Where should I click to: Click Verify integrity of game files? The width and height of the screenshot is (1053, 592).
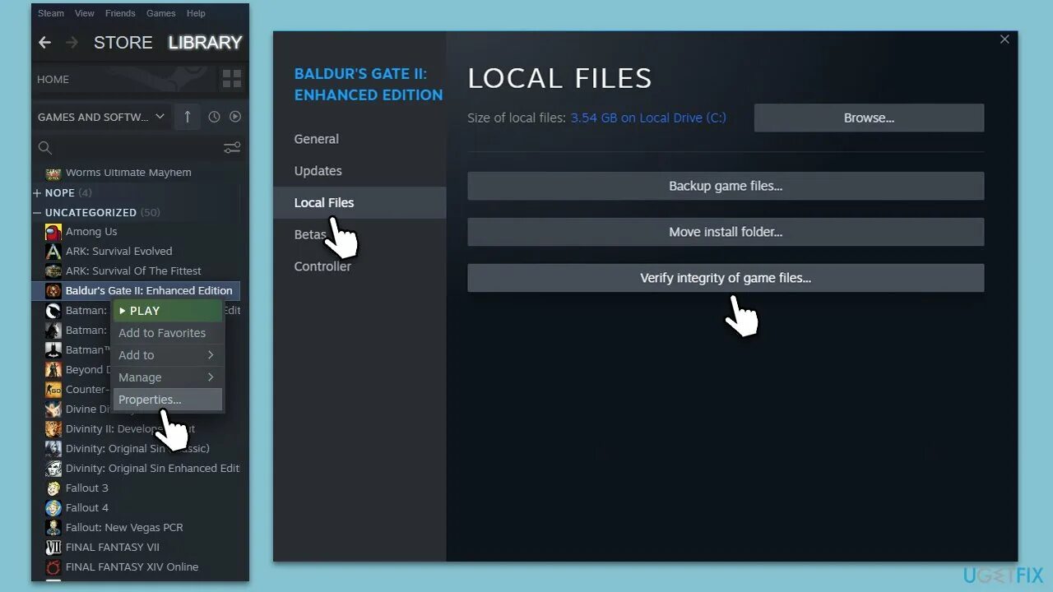(x=726, y=278)
